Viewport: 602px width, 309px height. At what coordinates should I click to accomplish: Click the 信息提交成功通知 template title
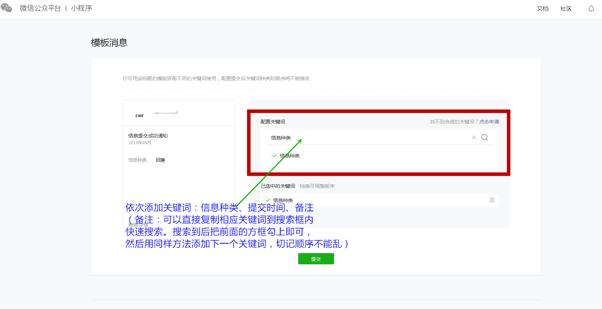148,136
